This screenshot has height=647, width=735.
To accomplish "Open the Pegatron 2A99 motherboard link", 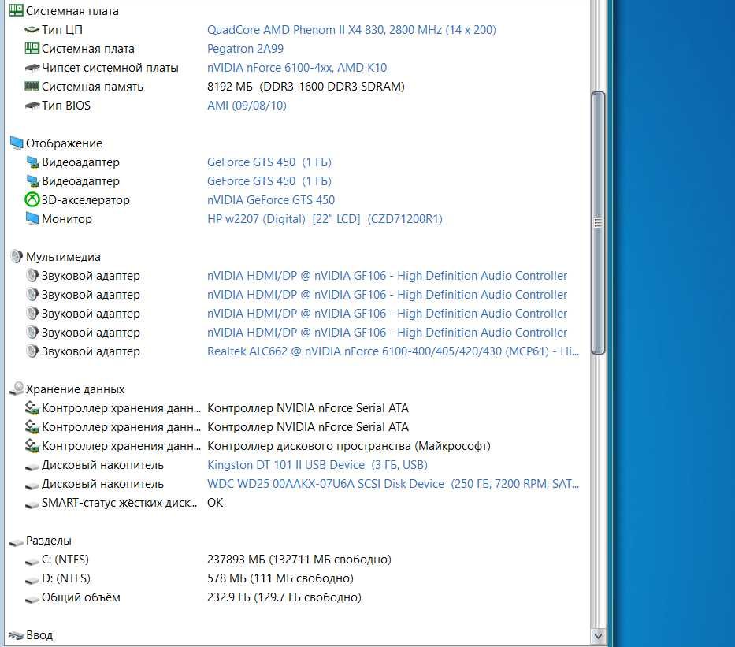I will click(245, 49).
